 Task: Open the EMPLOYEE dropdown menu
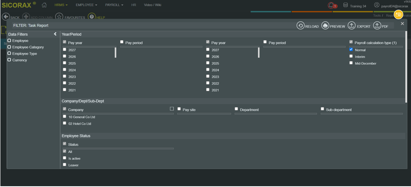(x=86, y=5)
